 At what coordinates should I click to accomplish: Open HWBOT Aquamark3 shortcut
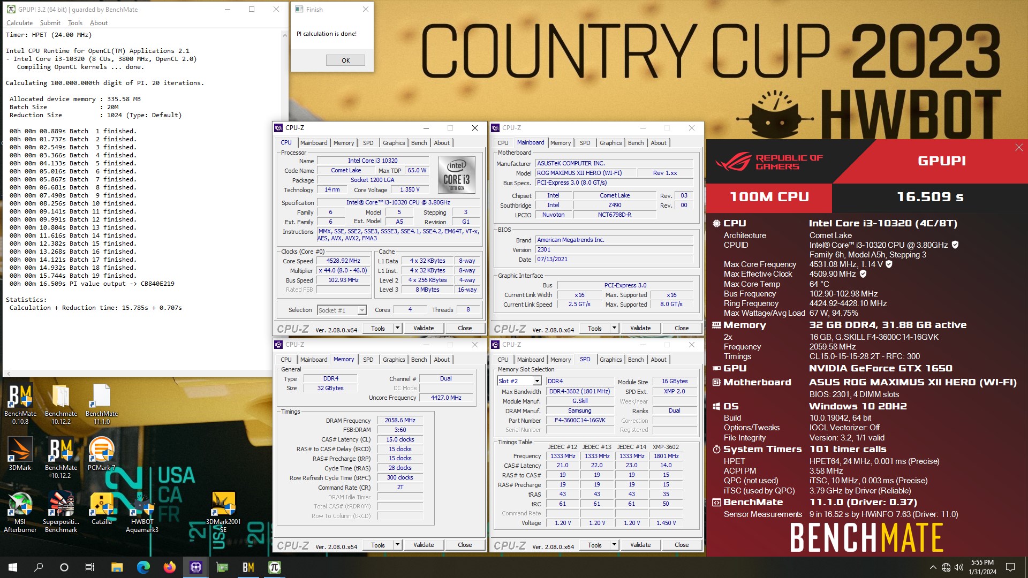click(142, 512)
